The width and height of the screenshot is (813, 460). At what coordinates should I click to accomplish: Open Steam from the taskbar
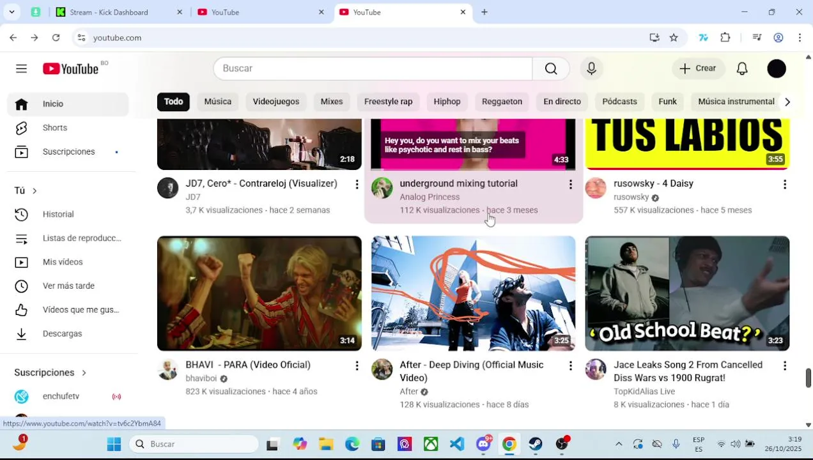(536, 444)
